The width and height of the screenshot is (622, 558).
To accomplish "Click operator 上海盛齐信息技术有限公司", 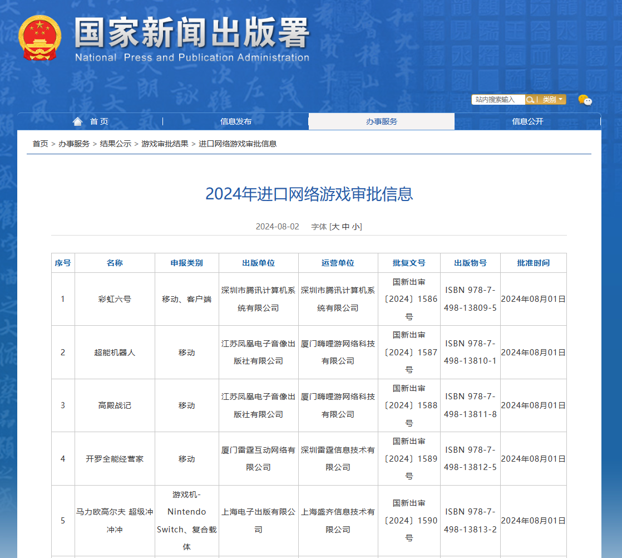I will click(338, 521).
